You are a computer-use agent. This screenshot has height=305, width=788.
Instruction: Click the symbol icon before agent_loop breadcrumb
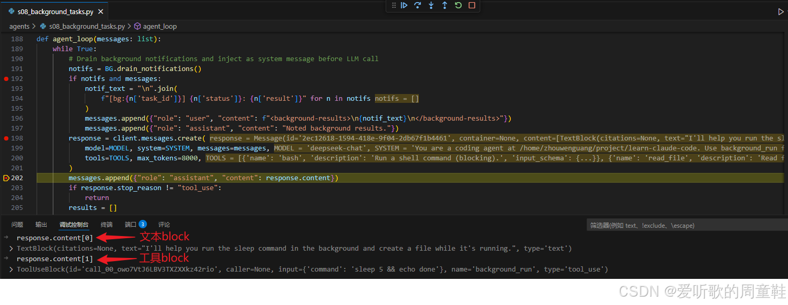pyautogui.click(x=138, y=26)
